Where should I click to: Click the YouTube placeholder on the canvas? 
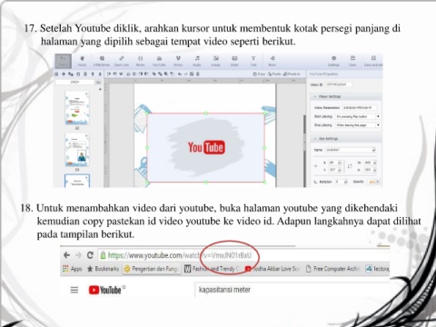(x=206, y=148)
